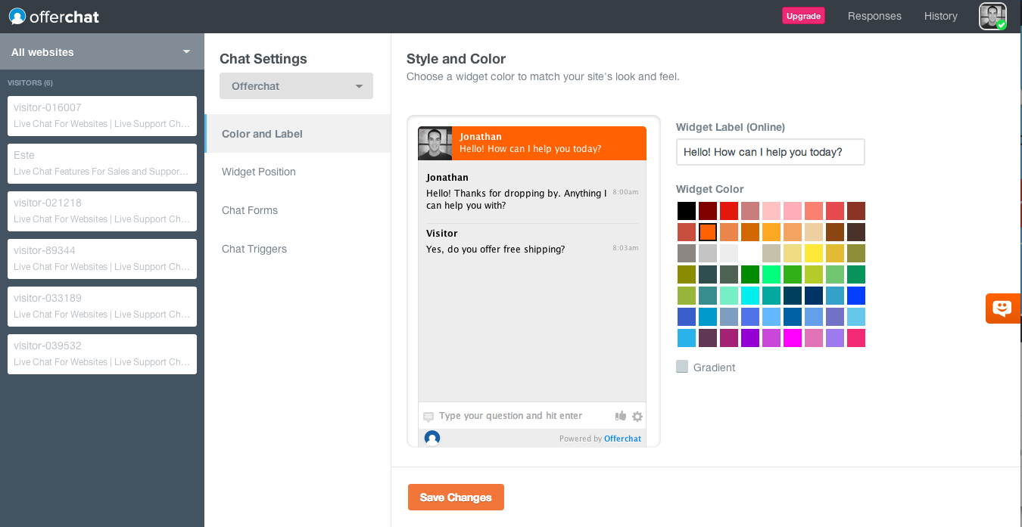1022x527 pixels.
Task: Click the Widget Label text field
Action: tap(770, 152)
